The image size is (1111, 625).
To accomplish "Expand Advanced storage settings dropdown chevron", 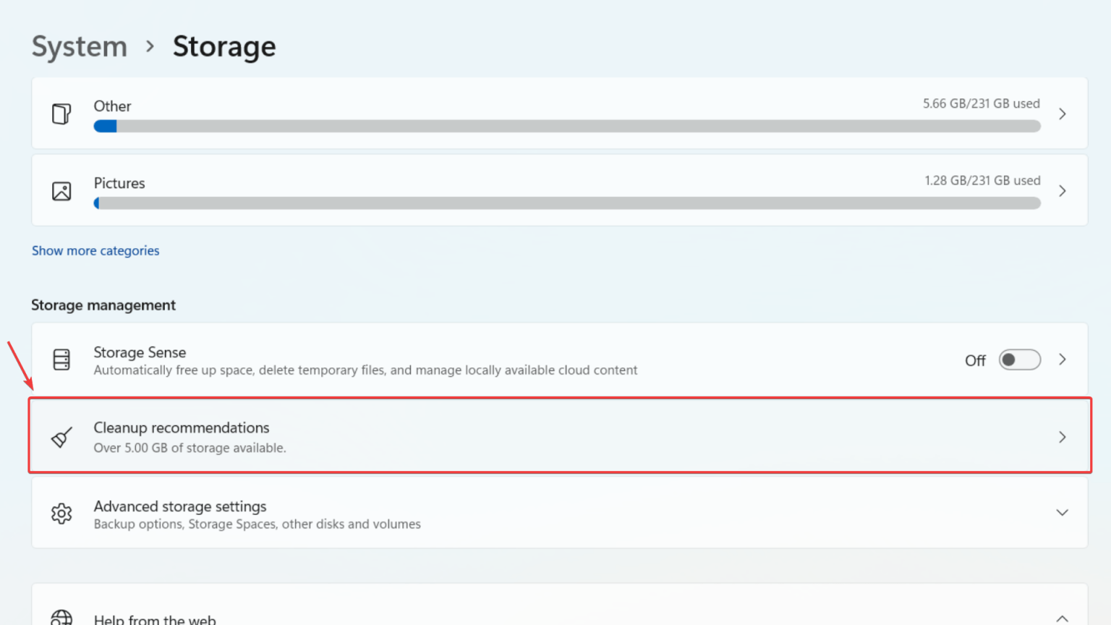I will (x=1062, y=513).
